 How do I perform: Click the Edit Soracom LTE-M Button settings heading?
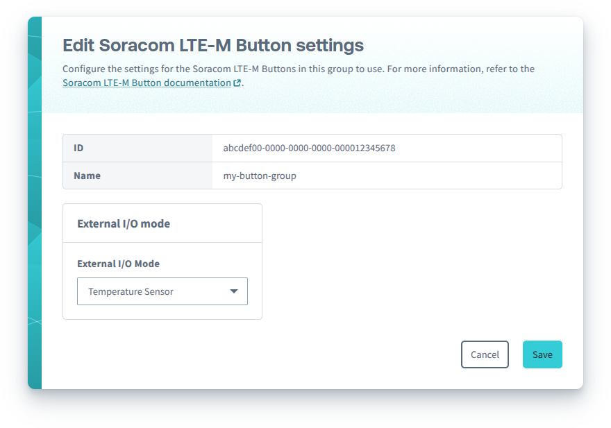click(x=212, y=45)
